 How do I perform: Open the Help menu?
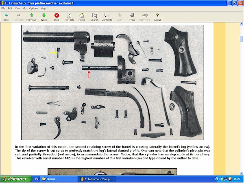(43, 9)
